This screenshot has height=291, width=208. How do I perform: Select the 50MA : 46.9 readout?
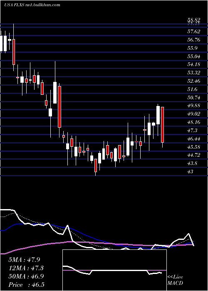(x=26, y=276)
